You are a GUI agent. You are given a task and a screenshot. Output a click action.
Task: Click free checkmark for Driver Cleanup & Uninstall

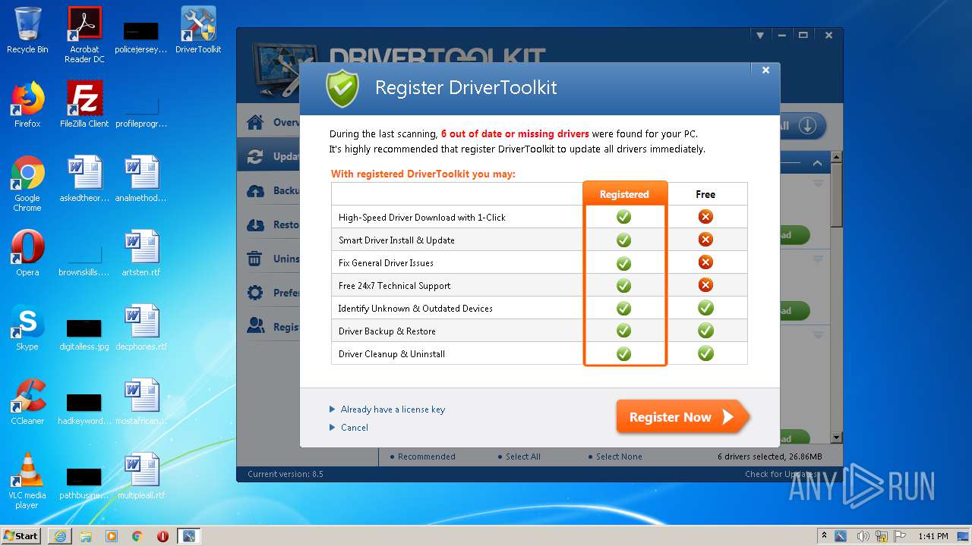pyautogui.click(x=705, y=353)
